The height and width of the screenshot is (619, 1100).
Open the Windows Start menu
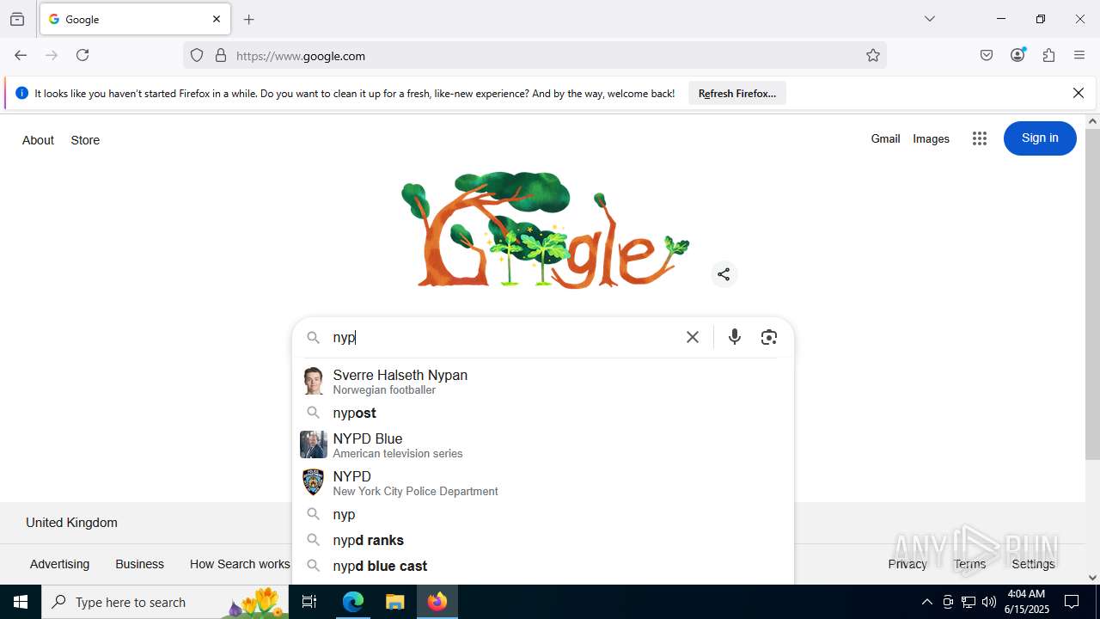(21, 602)
